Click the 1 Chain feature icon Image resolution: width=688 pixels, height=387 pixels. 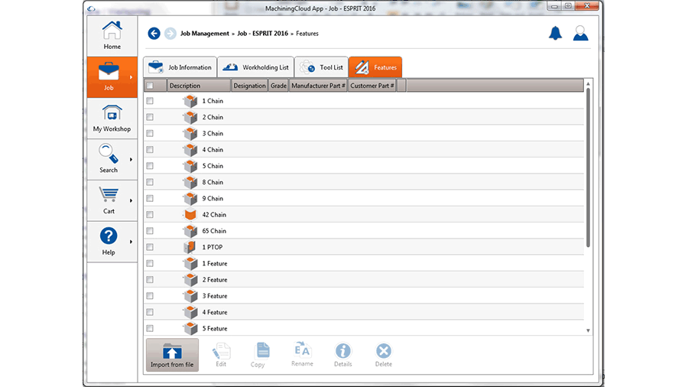coord(190,101)
